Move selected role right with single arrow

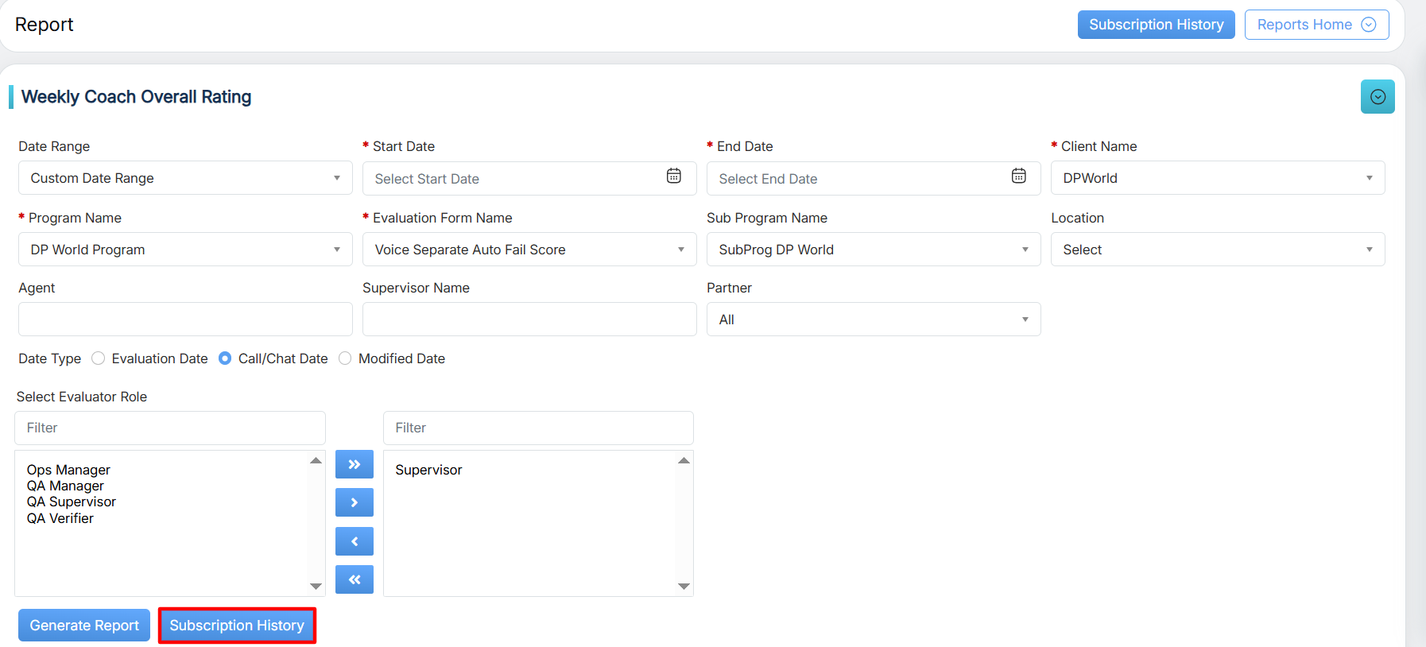click(355, 502)
